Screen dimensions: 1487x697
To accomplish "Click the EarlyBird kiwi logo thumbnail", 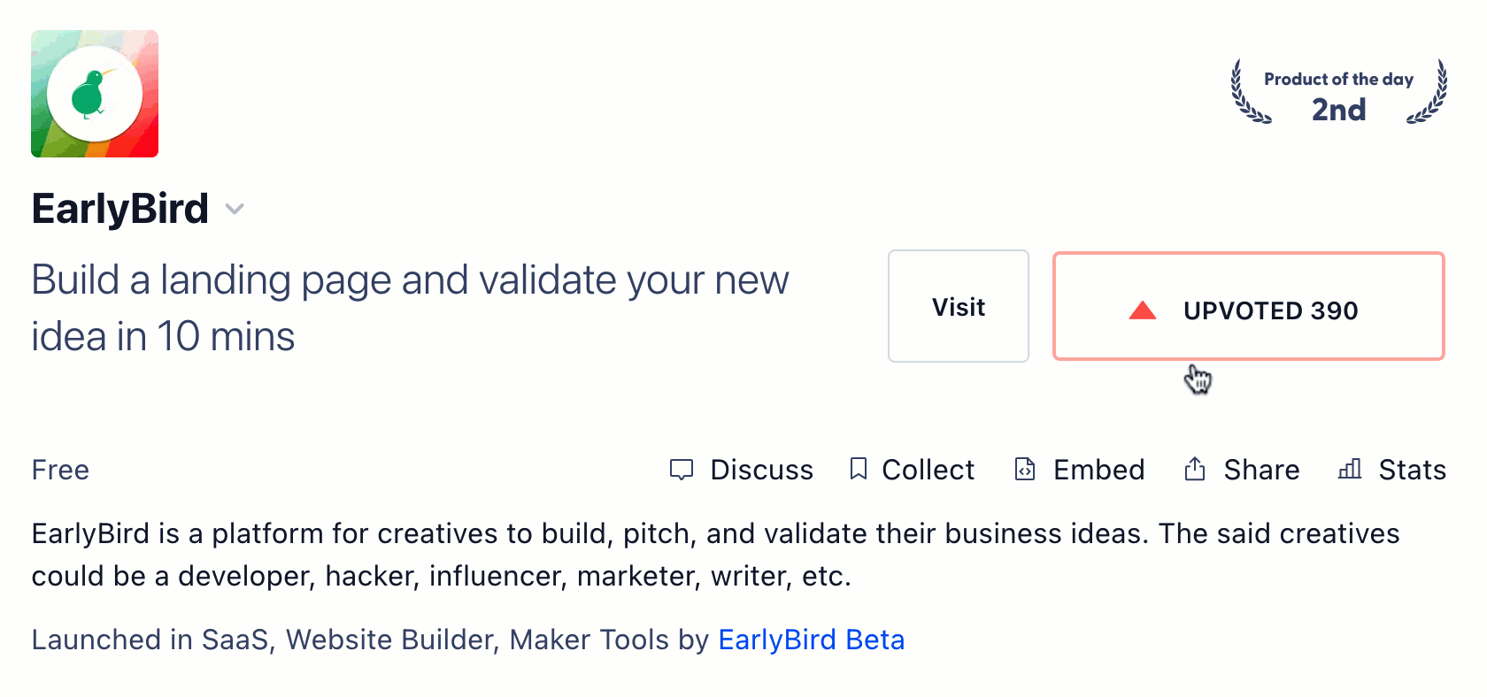I will coord(95,94).
